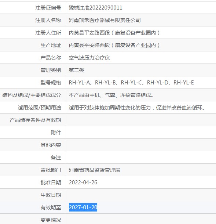Click the empty 附件 attachment cell

pyautogui.click(x=140, y=133)
